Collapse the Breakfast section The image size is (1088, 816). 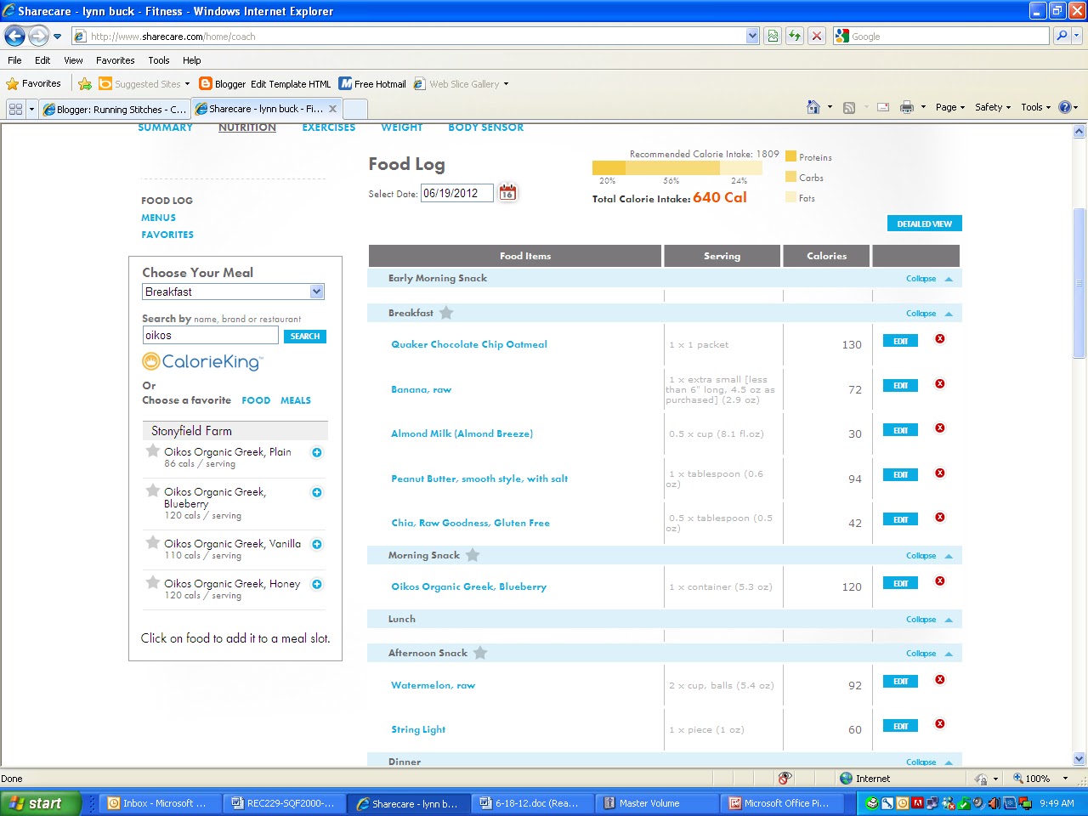click(929, 314)
